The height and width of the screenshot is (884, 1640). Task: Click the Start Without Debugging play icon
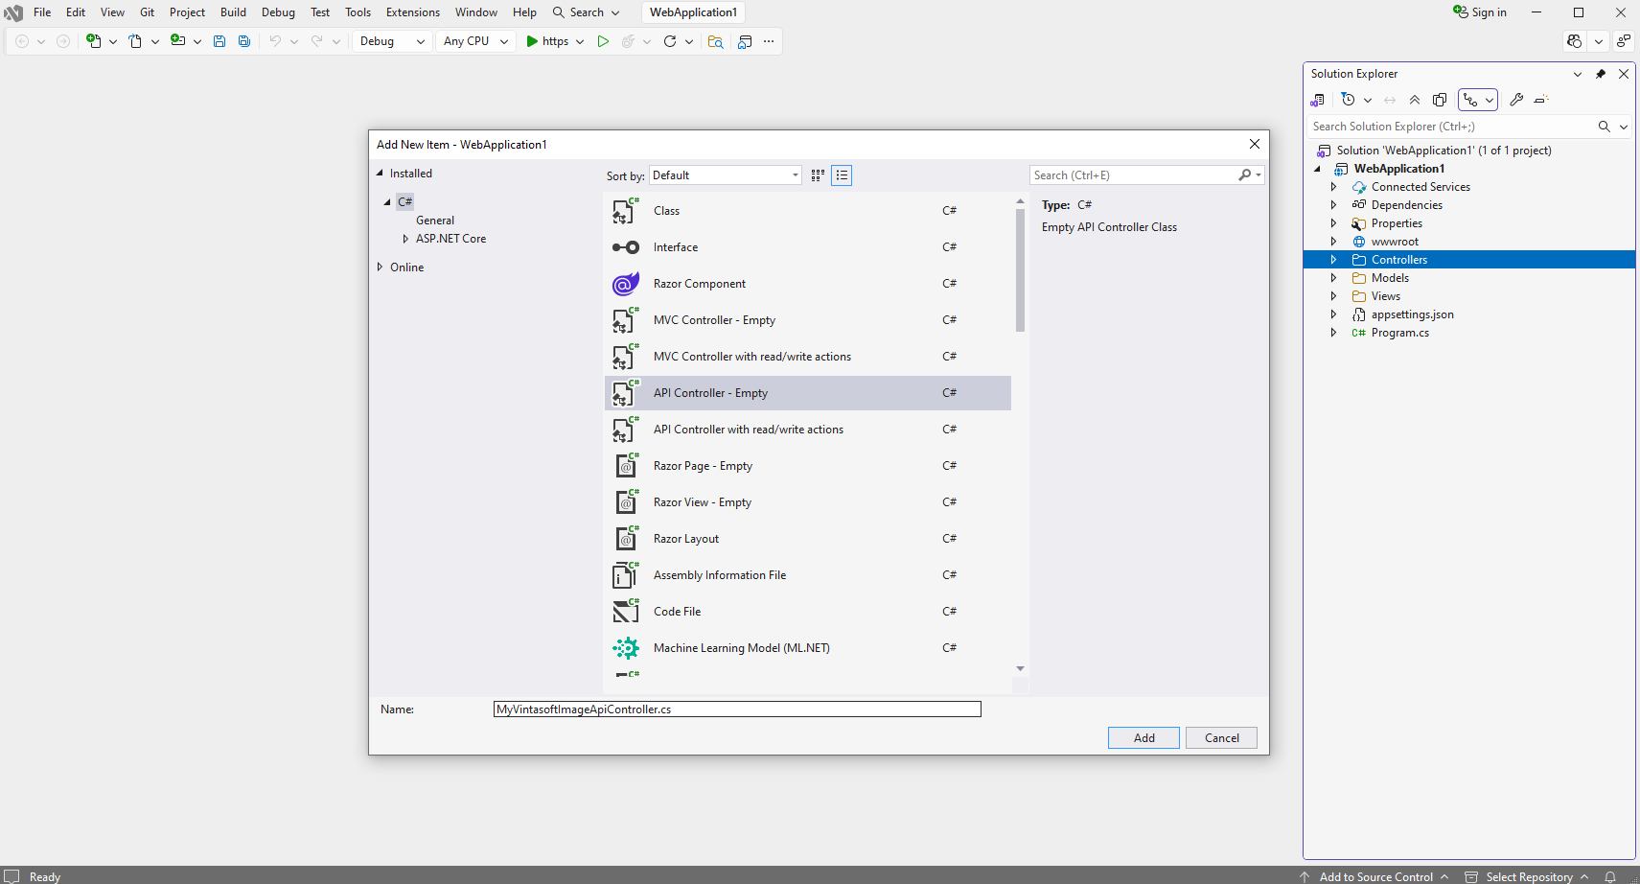603,41
